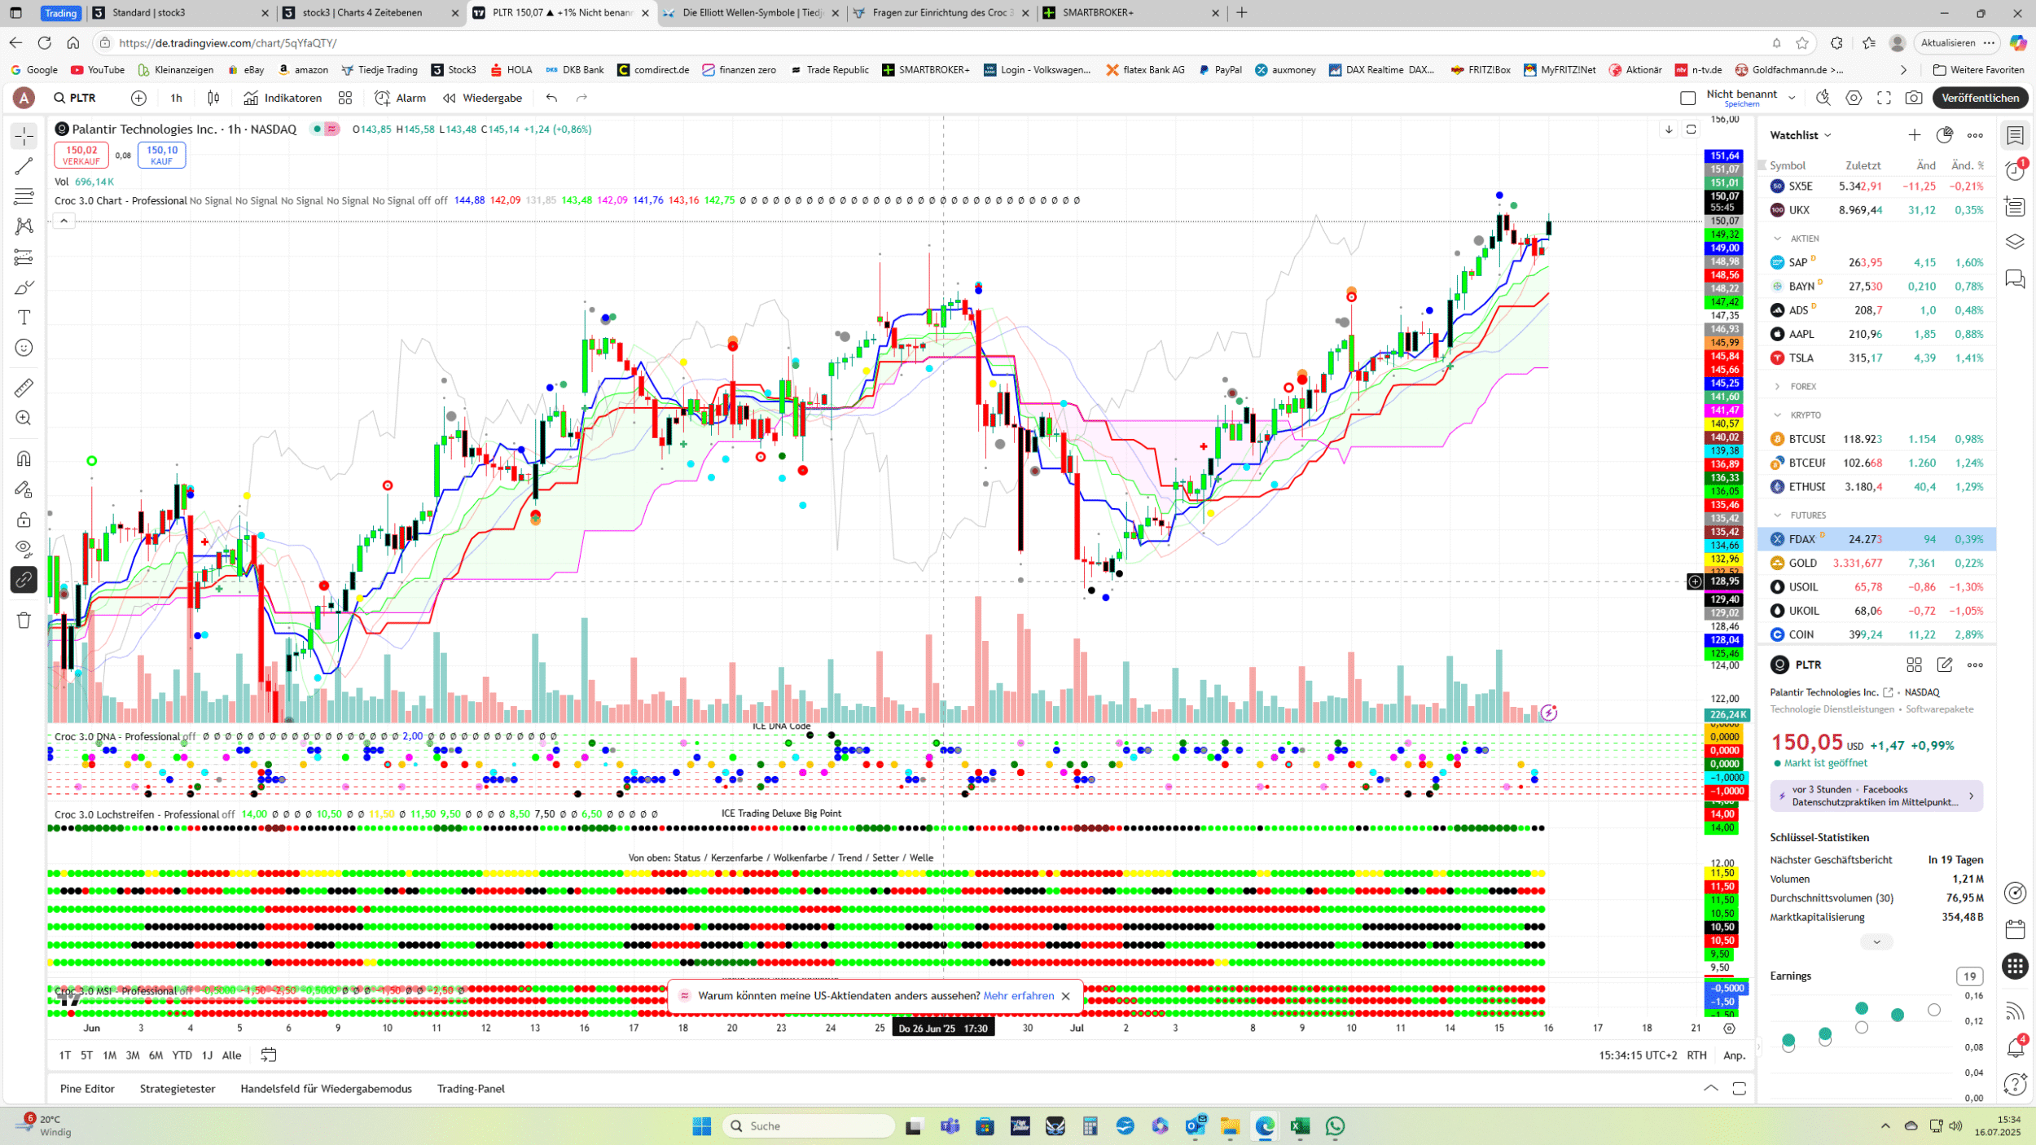Select the text annotation tool
Viewport: 2036px width, 1145px height.
24,318
